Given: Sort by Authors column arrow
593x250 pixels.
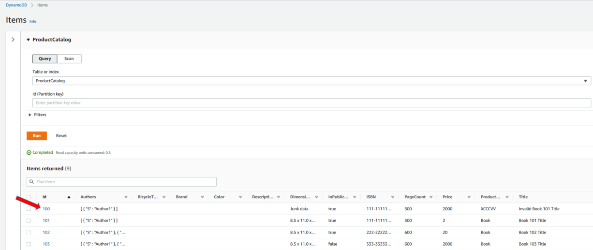Looking at the screenshot, I should 126,197.
